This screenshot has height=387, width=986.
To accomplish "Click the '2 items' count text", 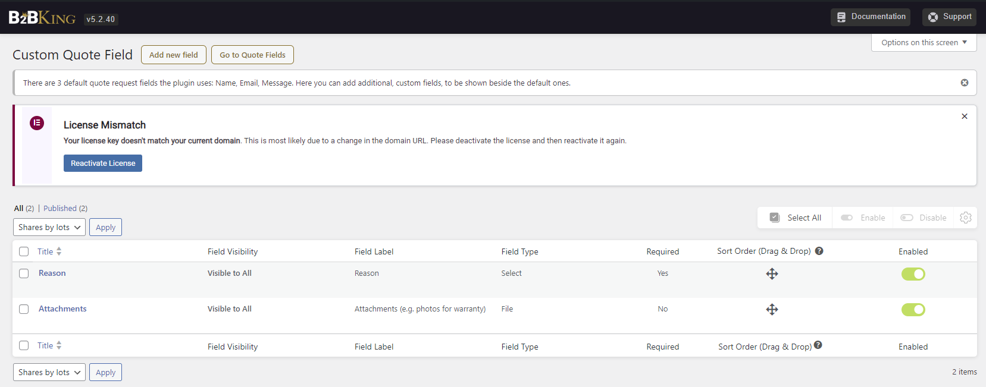I will (965, 372).
